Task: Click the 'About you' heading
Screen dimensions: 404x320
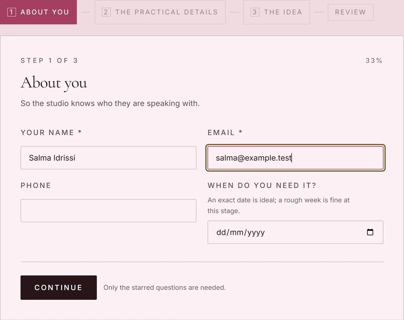Action: [54, 83]
